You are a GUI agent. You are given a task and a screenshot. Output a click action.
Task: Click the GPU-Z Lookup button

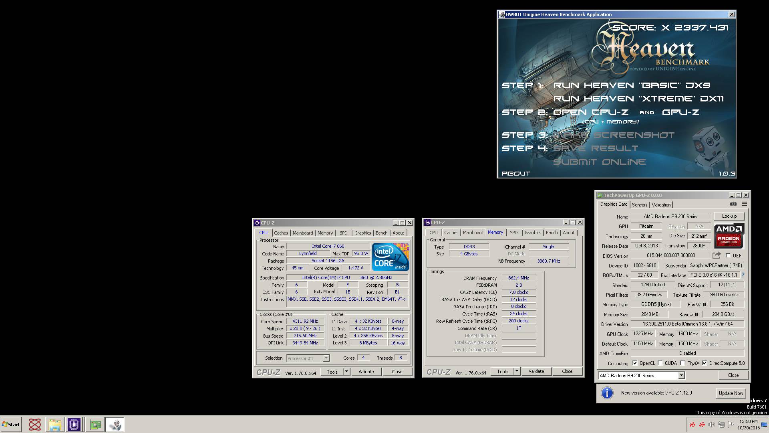pyautogui.click(x=729, y=216)
